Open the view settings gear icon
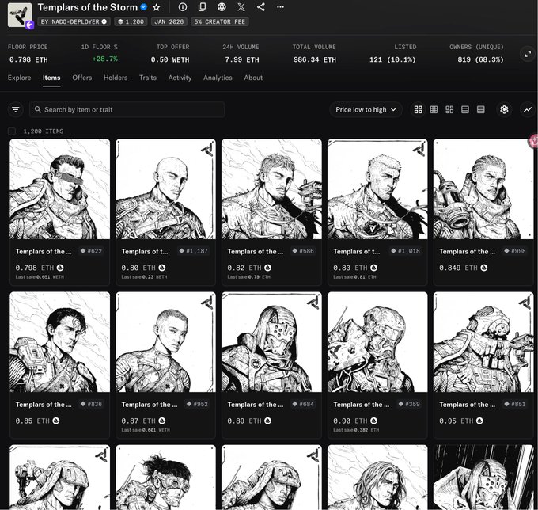 tap(504, 109)
